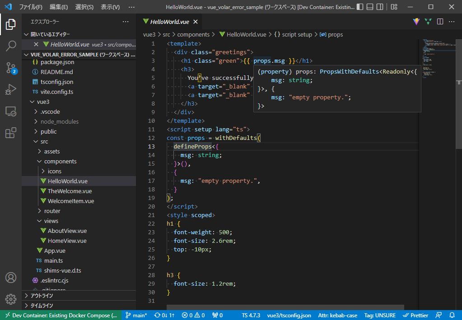Open notifications bell icon
The image size is (462, 320).
pos(452,315)
